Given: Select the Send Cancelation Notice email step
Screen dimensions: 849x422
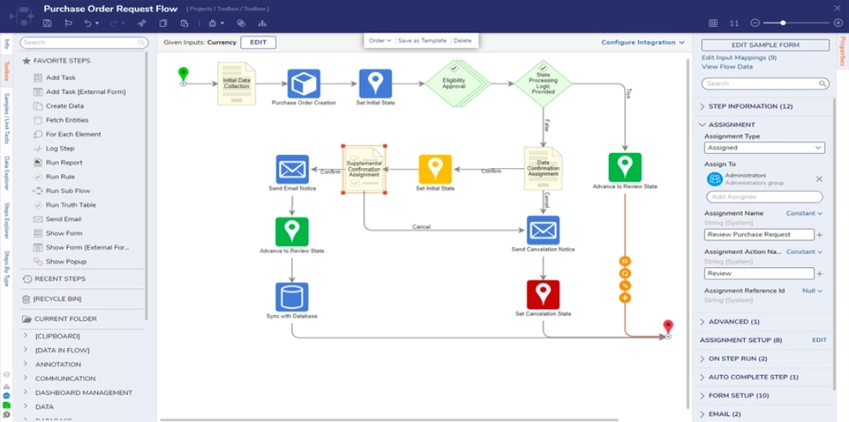Looking at the screenshot, I should (543, 229).
